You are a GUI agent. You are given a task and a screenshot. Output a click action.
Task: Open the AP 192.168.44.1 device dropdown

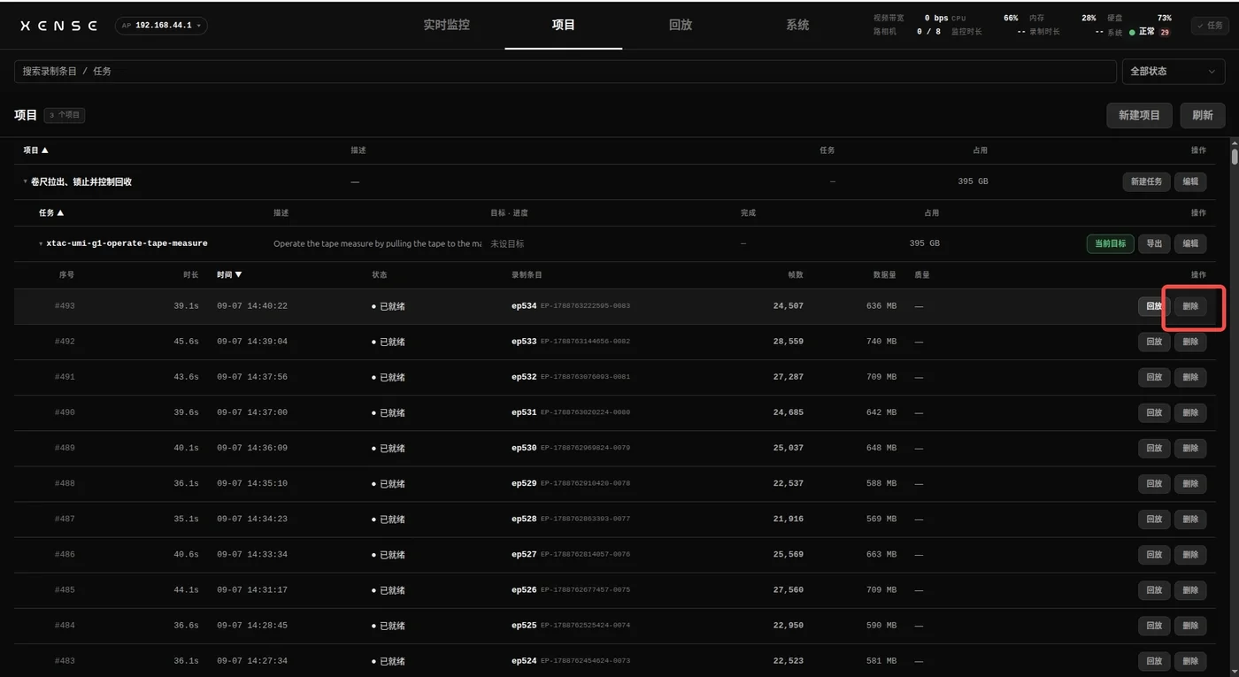click(161, 26)
